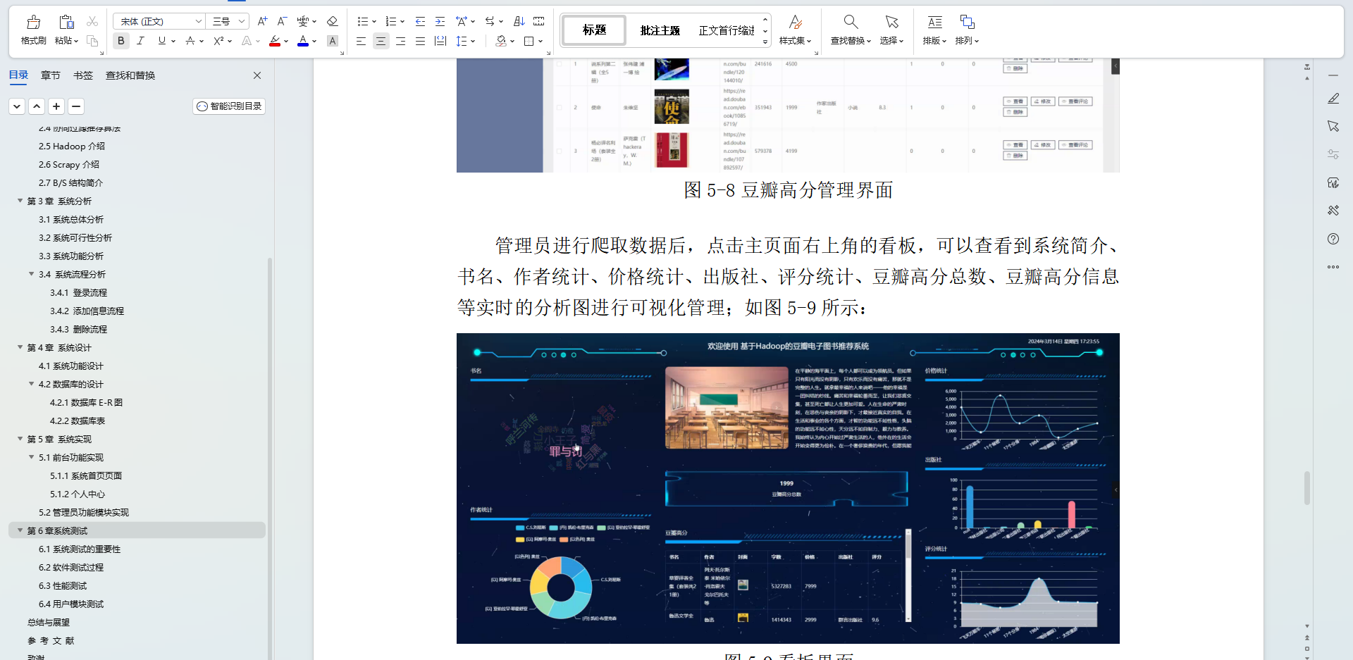Switch to the 查找和替换 tab
The height and width of the screenshot is (660, 1353).
[x=130, y=75]
